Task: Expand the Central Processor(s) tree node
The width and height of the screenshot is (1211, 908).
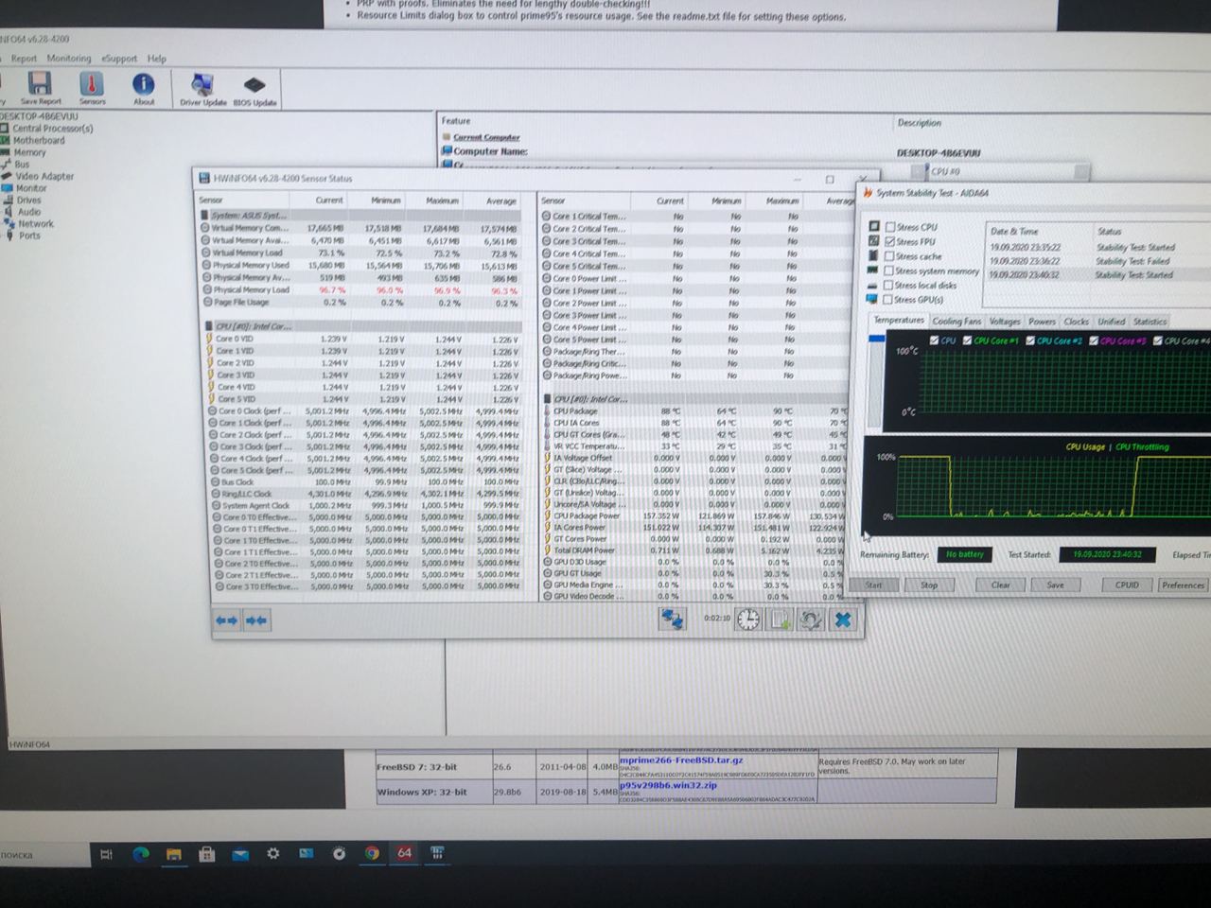Action: 5,129
